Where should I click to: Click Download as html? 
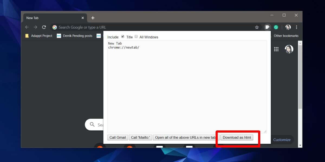(x=237, y=137)
